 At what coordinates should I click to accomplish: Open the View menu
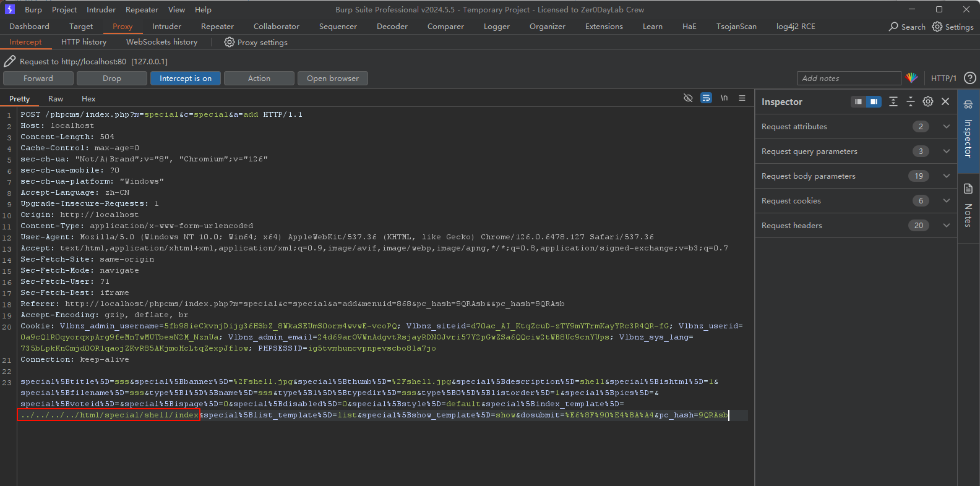coord(176,10)
